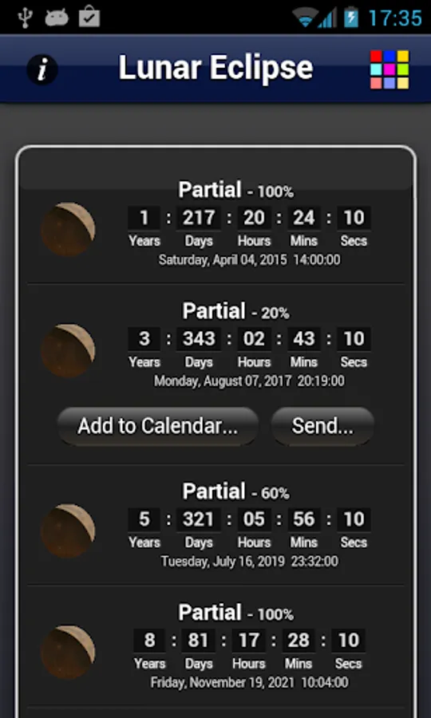Tap the Partial - 60% eclipse heading
The height and width of the screenshot is (718, 431).
[x=236, y=491]
